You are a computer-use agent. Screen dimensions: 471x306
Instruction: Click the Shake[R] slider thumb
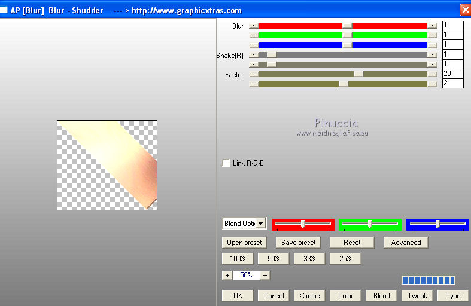tap(272, 55)
